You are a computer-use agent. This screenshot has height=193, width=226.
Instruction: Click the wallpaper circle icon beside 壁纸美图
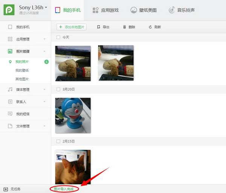pyautogui.click(x=134, y=10)
